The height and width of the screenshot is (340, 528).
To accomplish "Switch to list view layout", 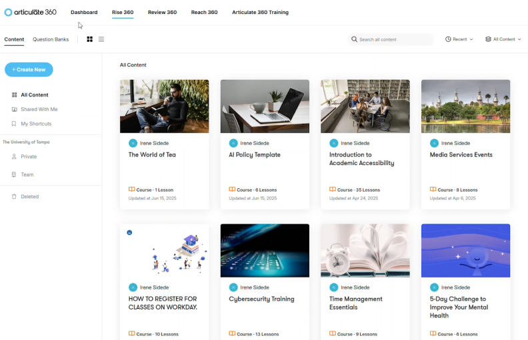I will (101, 39).
